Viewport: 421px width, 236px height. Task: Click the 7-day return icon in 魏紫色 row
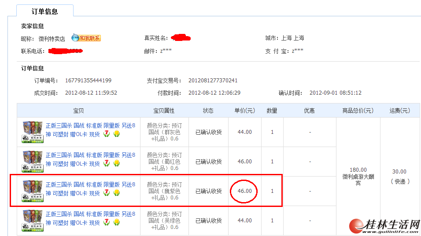pyautogui.click(x=107, y=193)
